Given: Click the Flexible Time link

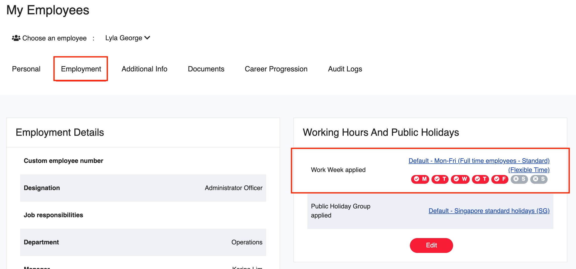Looking at the screenshot, I should (529, 170).
